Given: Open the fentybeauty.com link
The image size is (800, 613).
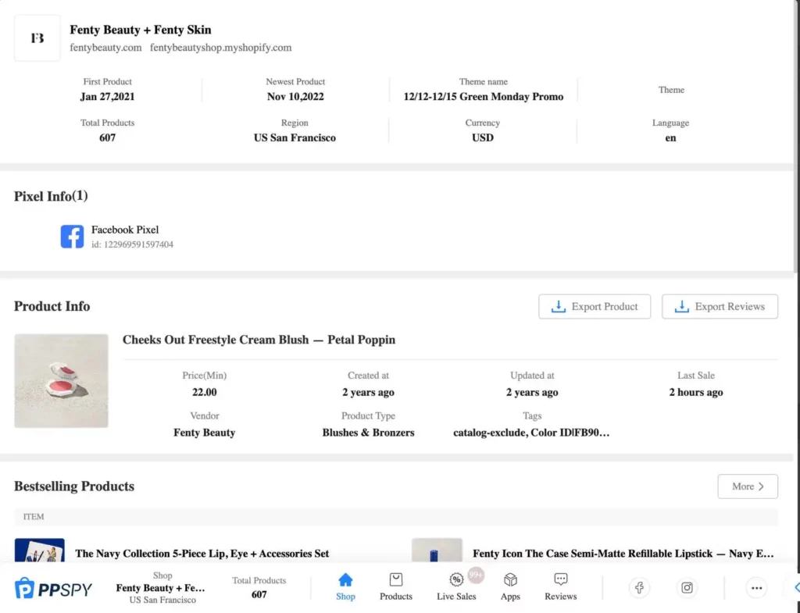Looking at the screenshot, I should (105, 48).
